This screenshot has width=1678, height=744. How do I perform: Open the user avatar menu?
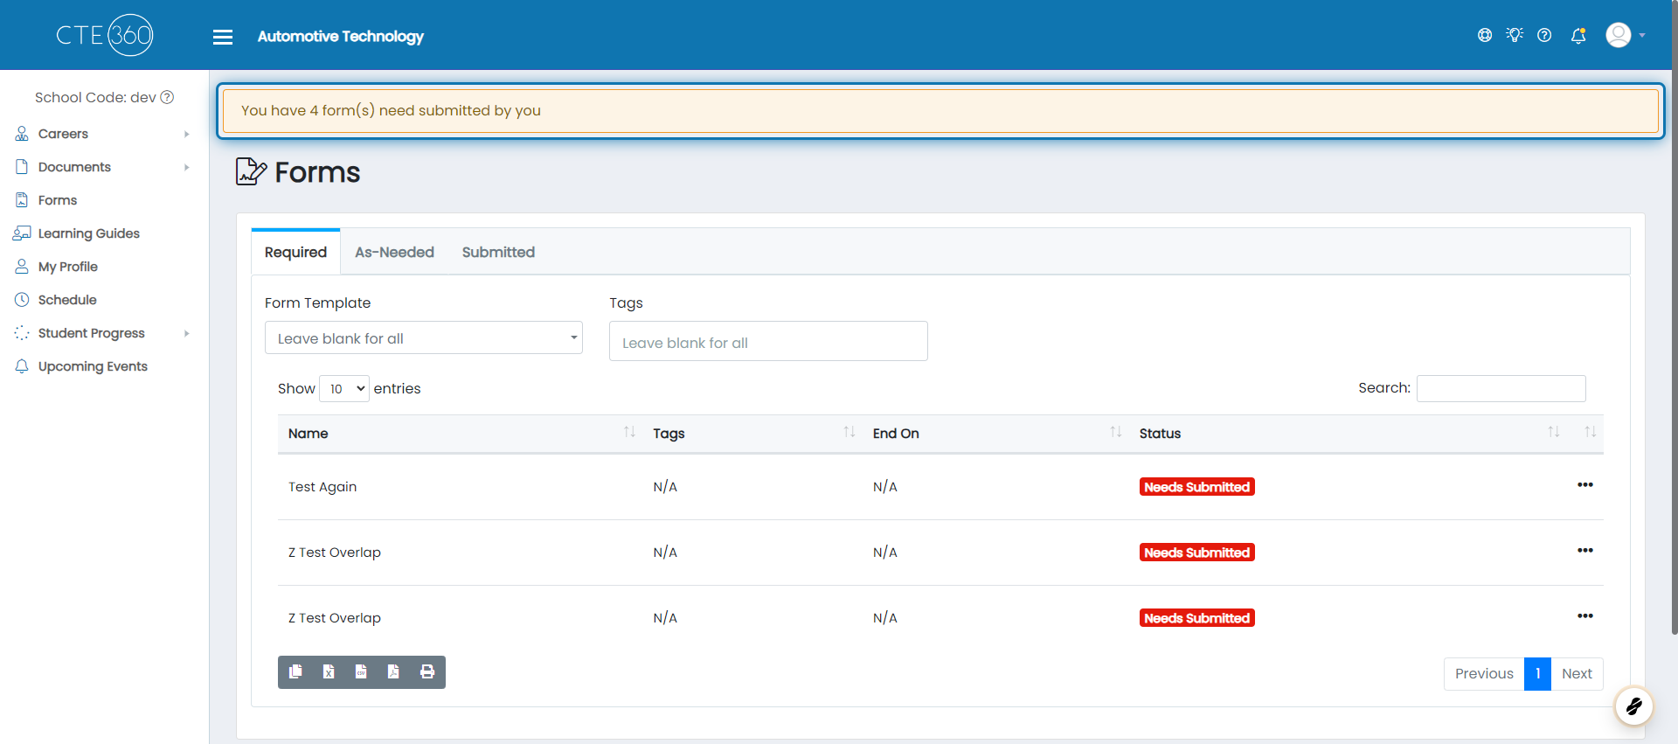click(x=1619, y=35)
